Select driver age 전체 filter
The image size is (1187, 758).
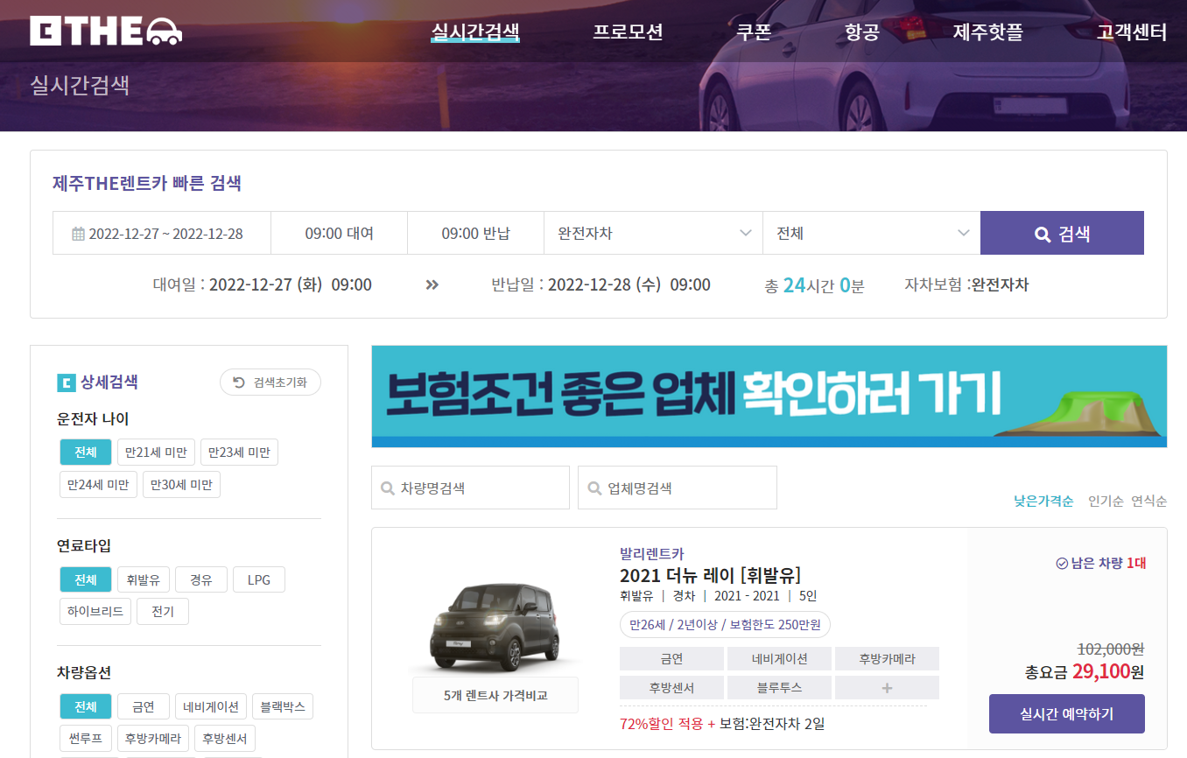(86, 453)
